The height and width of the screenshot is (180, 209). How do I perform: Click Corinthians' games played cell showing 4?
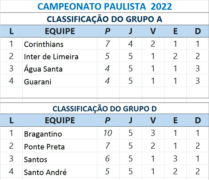131,44
